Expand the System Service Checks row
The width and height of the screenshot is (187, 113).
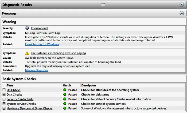point(4,104)
